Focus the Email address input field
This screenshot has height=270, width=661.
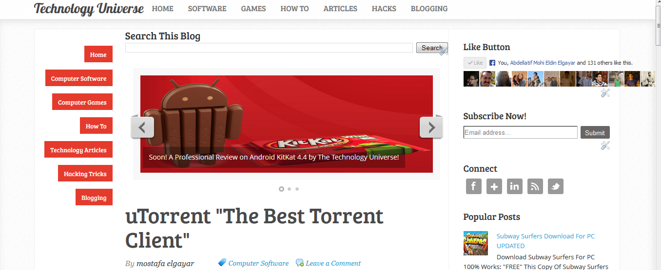coord(521,132)
